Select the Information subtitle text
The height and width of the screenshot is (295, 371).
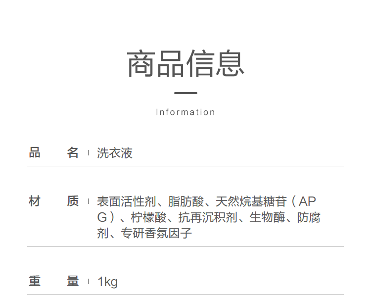[185, 112]
